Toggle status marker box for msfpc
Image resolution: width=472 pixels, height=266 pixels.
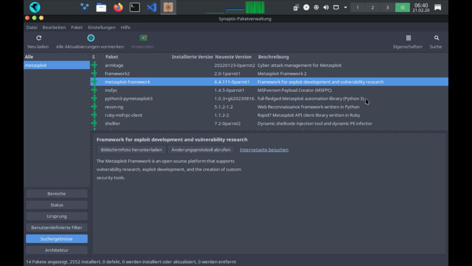(x=94, y=91)
